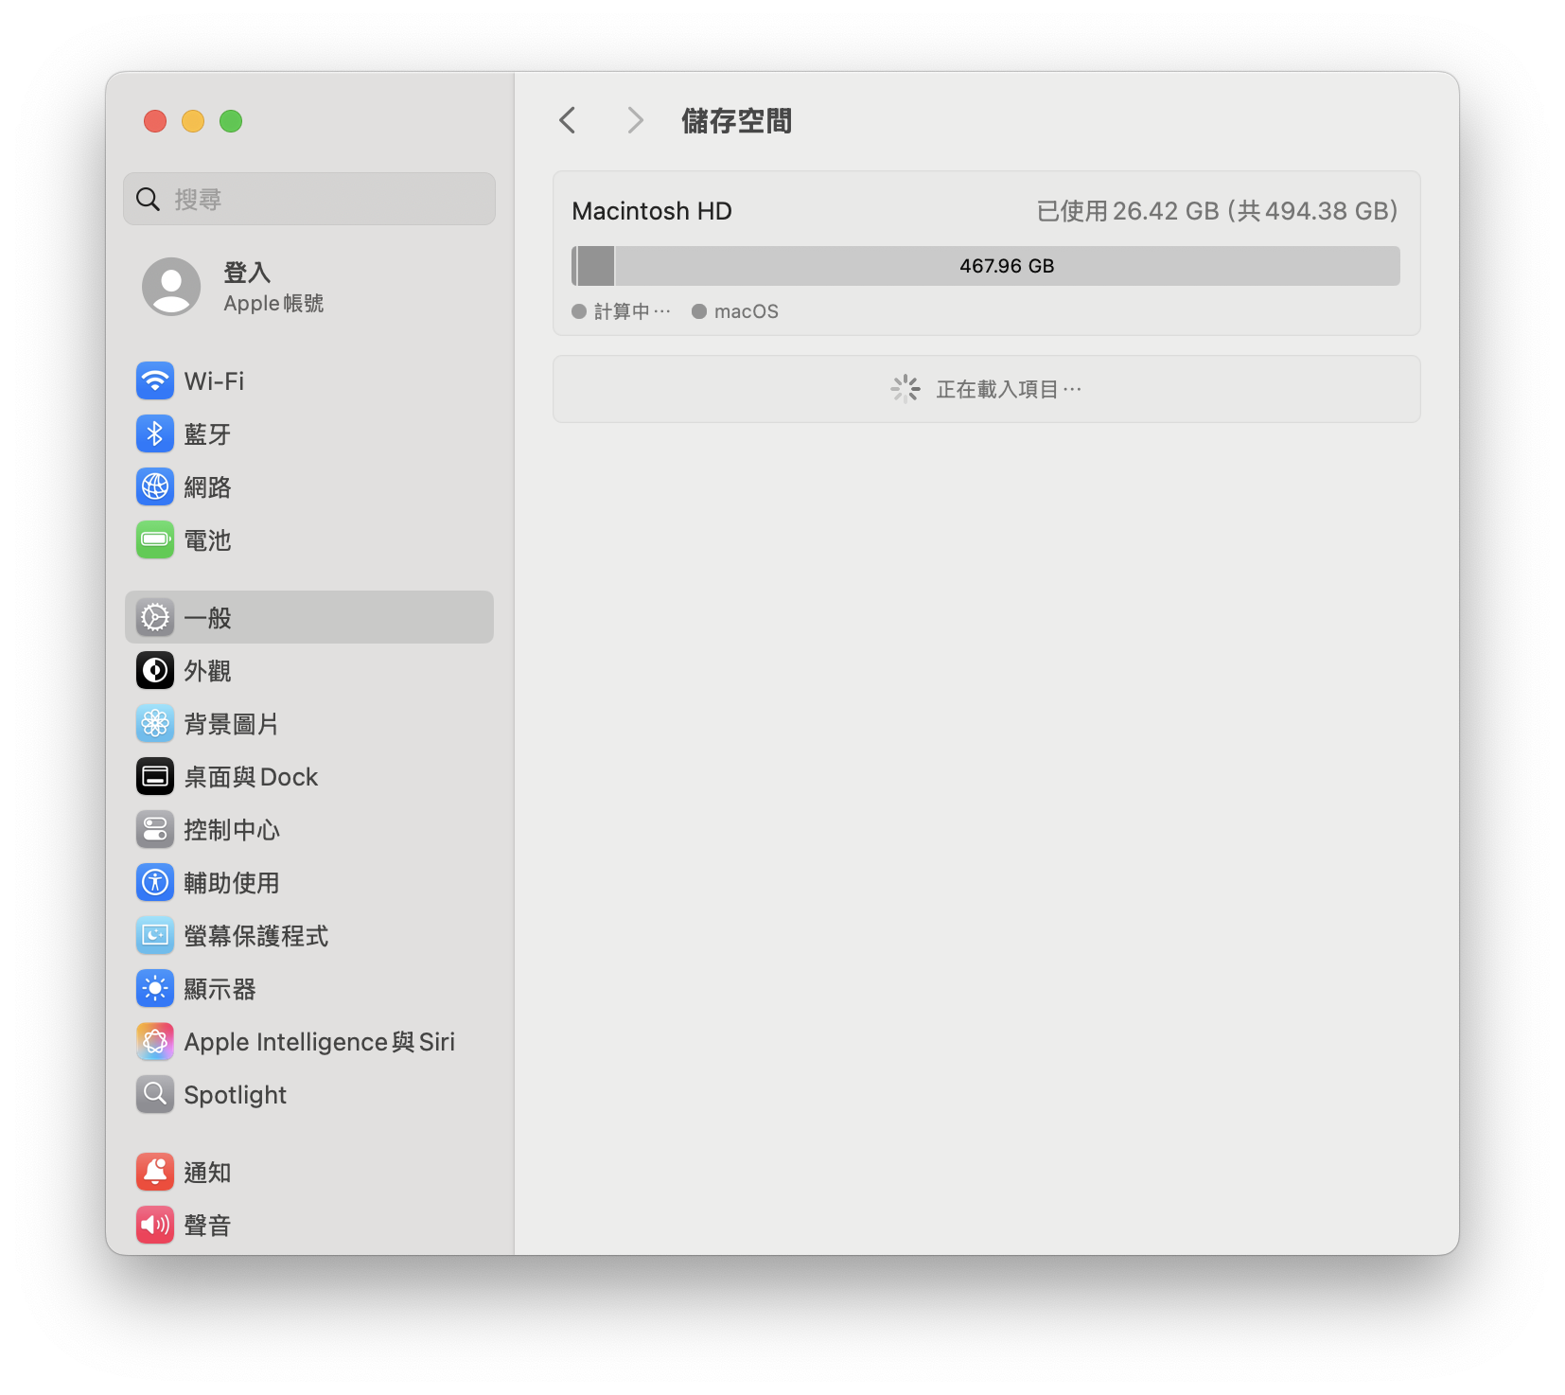The height and width of the screenshot is (1395, 1565).
Task: Click the Notifications (通知) bell icon
Action: 155,1173
